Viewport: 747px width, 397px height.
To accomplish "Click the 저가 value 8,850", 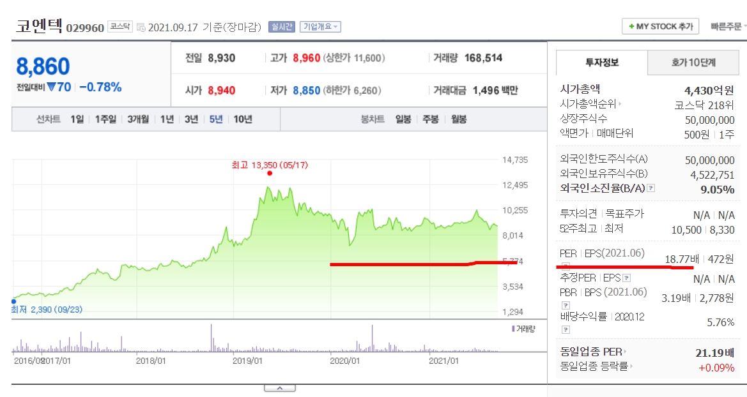I will [306, 91].
